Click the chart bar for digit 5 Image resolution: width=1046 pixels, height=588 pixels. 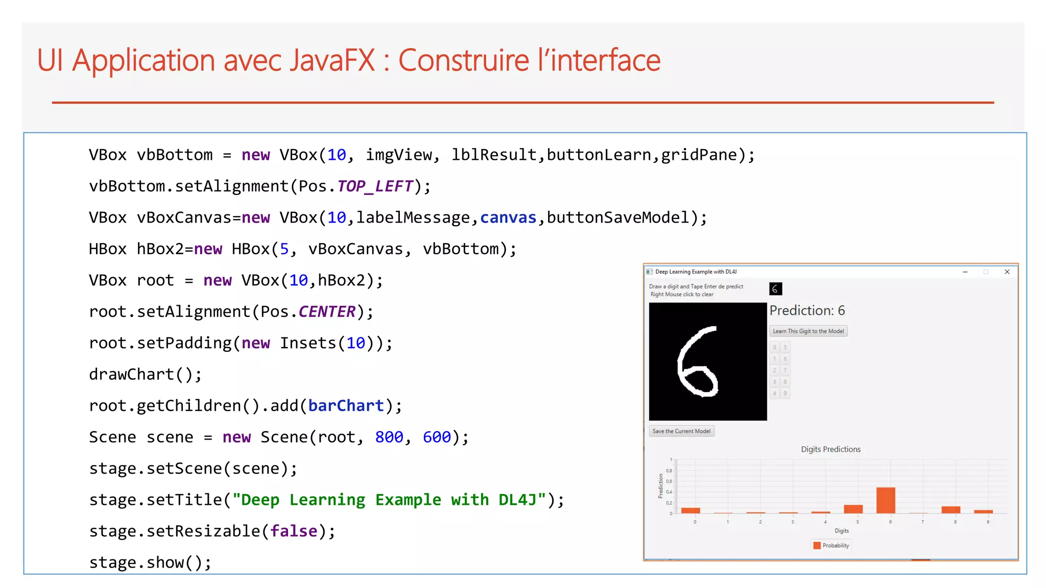(853, 509)
